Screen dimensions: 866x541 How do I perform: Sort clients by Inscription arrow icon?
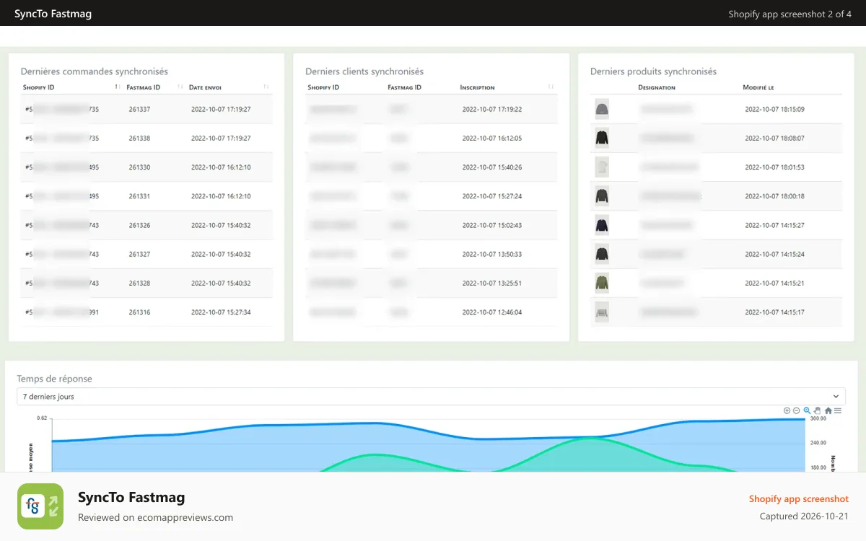click(551, 87)
